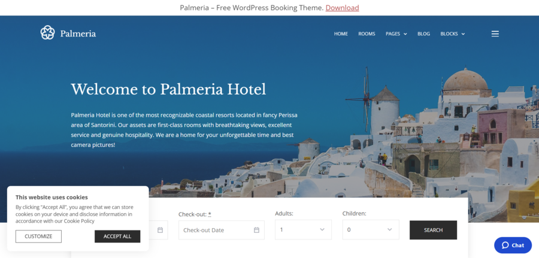This screenshot has width=539, height=258.
Task: Click the chat bubble icon
Action: [x=505, y=245]
